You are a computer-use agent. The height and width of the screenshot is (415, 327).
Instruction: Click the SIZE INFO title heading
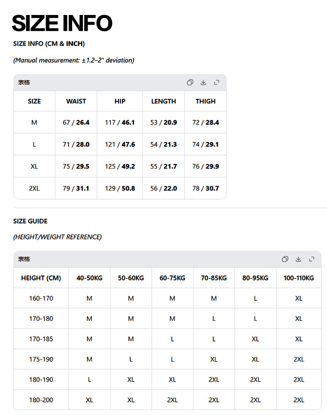62,23
